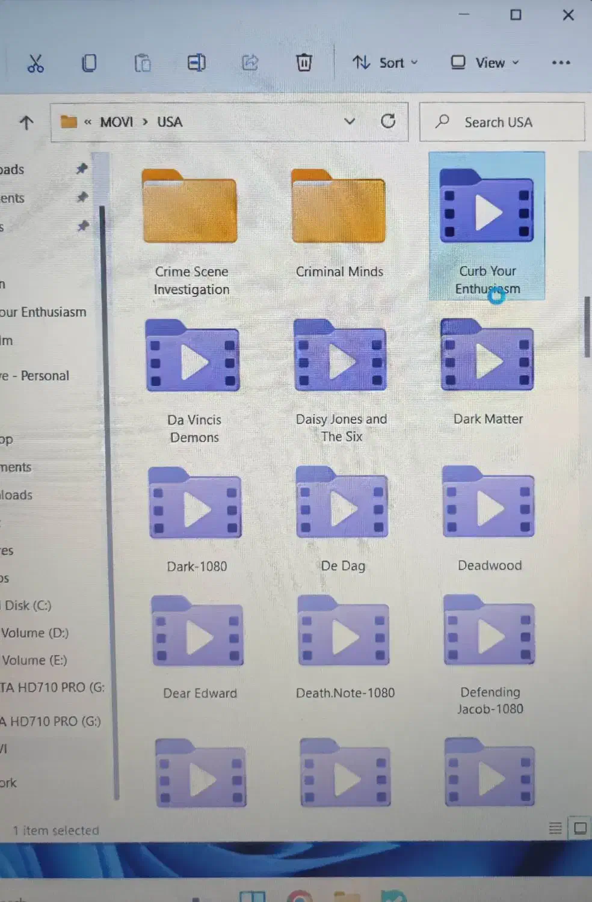
Task: Click the Rename icon in toolbar
Action: click(x=196, y=63)
